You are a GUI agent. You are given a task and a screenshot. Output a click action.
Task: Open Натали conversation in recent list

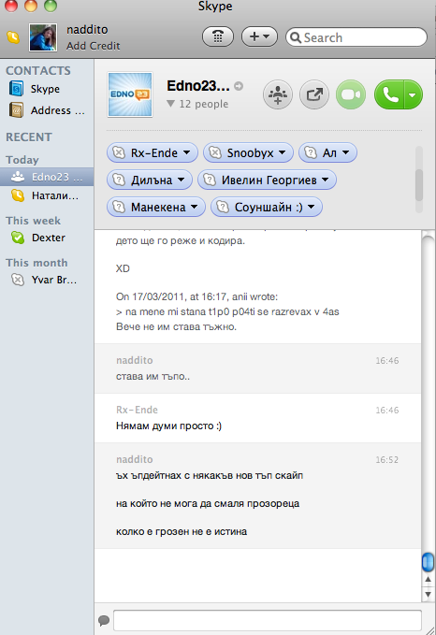point(47,196)
